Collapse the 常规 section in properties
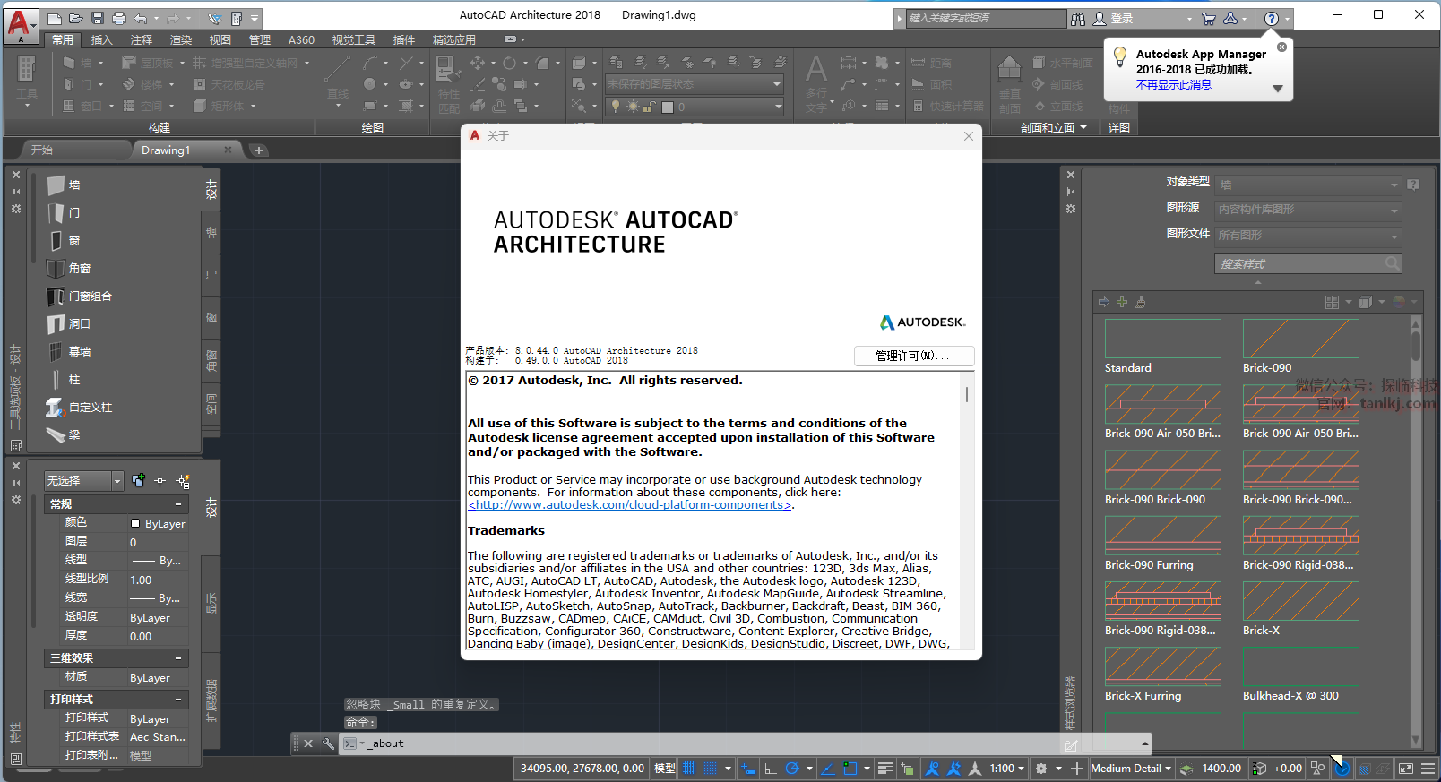 [x=178, y=504]
